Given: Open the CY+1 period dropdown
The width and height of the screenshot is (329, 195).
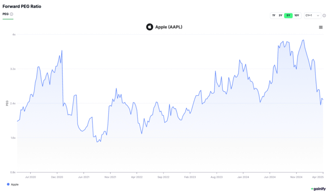Looking at the screenshot, I should click(x=312, y=15).
